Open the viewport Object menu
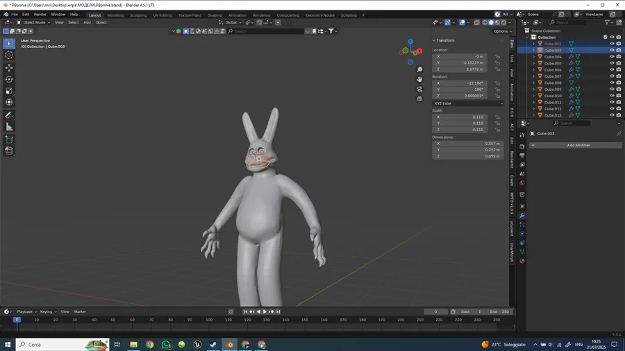The image size is (625, 351). 101,23
